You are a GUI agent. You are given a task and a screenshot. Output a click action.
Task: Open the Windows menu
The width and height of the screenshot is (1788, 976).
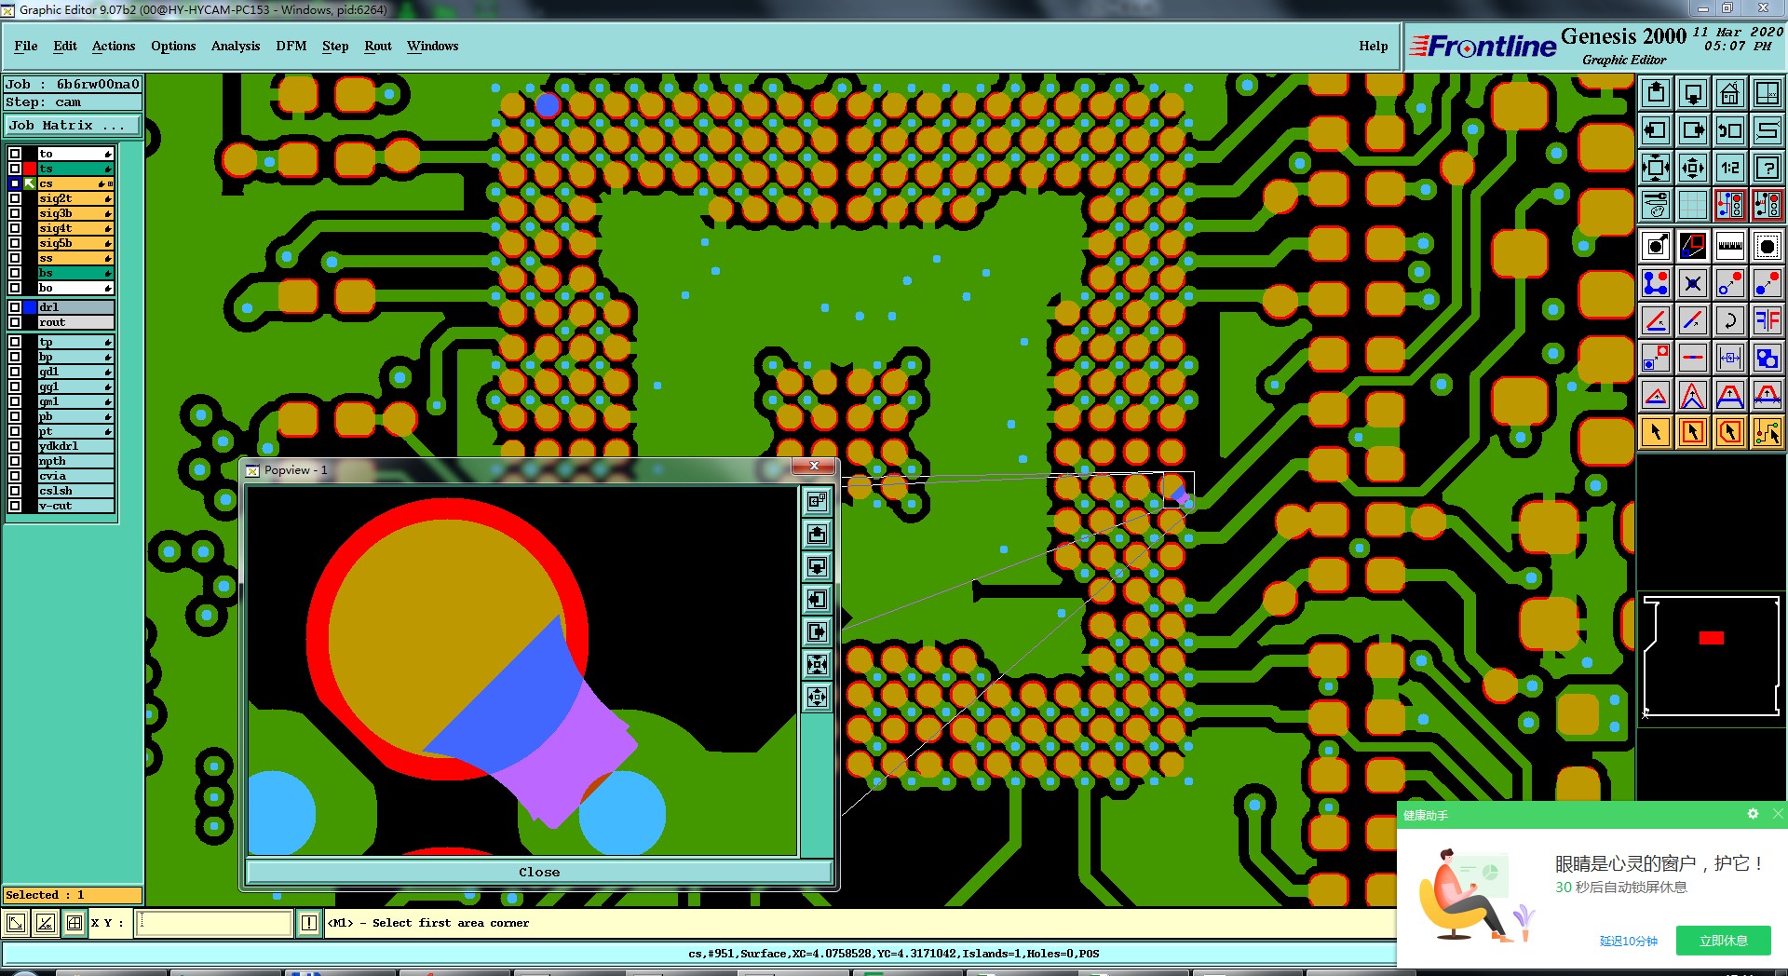[432, 46]
